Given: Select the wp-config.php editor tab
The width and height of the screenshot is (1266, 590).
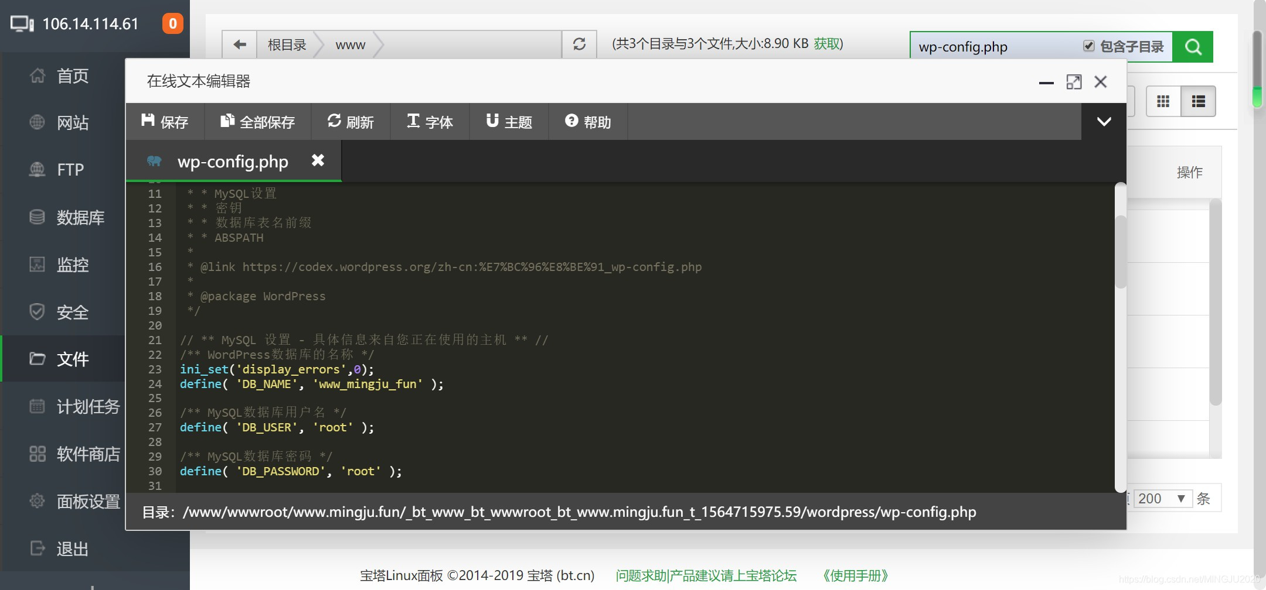Looking at the screenshot, I should [x=232, y=161].
